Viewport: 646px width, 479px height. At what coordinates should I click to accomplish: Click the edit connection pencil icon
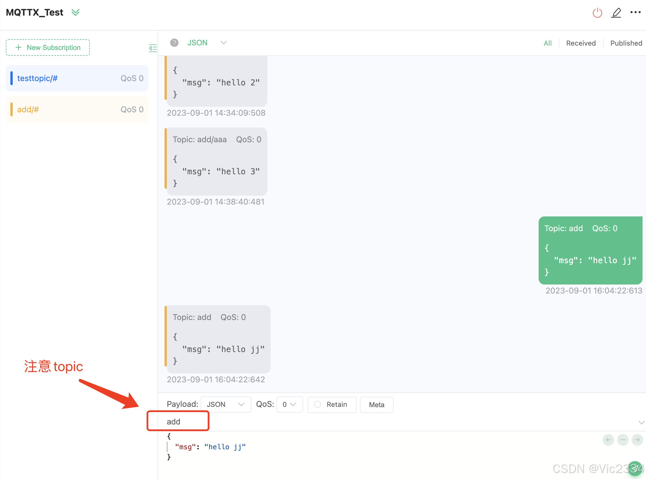click(616, 13)
